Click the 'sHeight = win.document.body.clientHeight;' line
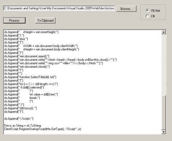 pos(42,49)
